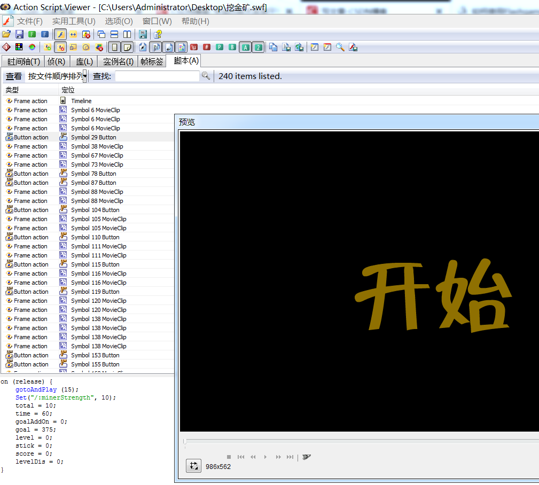
Task: Select the Symbol 119 Button row
Action: (x=89, y=292)
